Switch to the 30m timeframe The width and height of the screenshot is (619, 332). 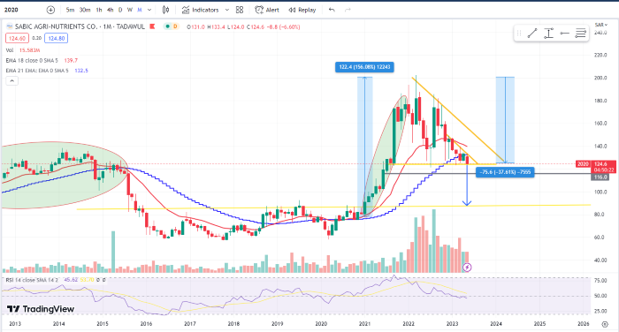[85, 10]
